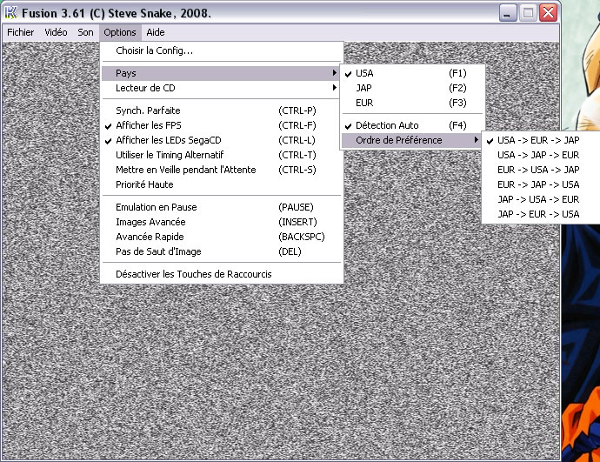Viewport: 600px width, 462px height.
Task: Select Images Avancée entry
Action: coord(222,222)
